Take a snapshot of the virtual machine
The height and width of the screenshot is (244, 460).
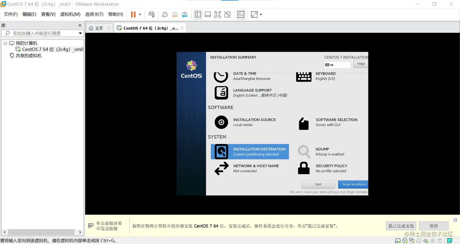coord(165,14)
